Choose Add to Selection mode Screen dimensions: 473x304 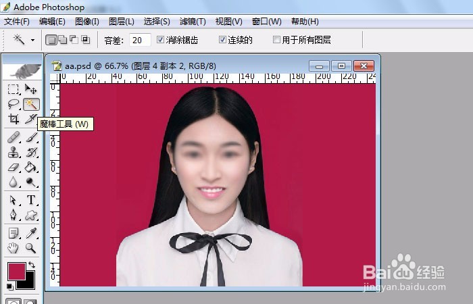[62, 39]
